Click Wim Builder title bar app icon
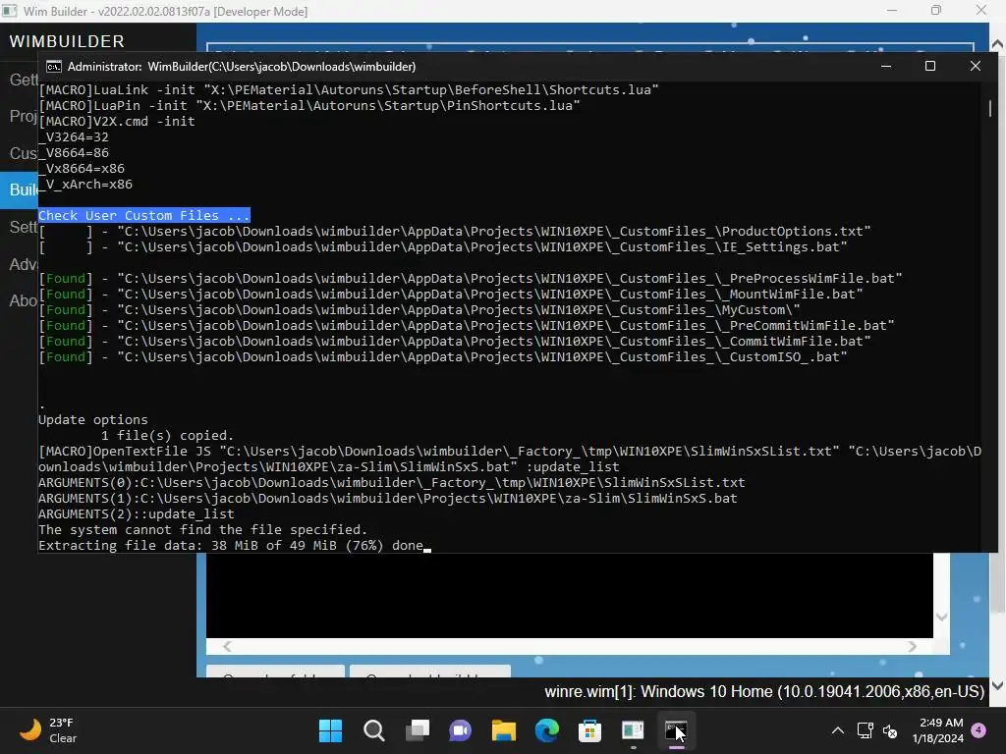1006x754 pixels. click(10, 11)
